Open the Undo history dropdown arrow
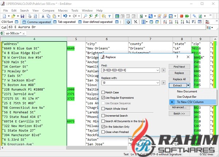The image size is (219, 157). [70, 16]
